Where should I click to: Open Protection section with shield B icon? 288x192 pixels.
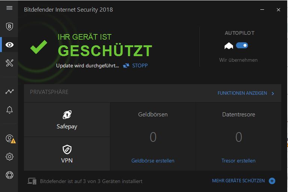pyautogui.click(x=9, y=27)
